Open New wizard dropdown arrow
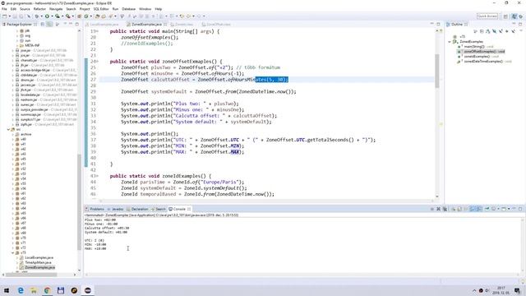Image resolution: width=526 pixels, height=296 pixels. 9,16
